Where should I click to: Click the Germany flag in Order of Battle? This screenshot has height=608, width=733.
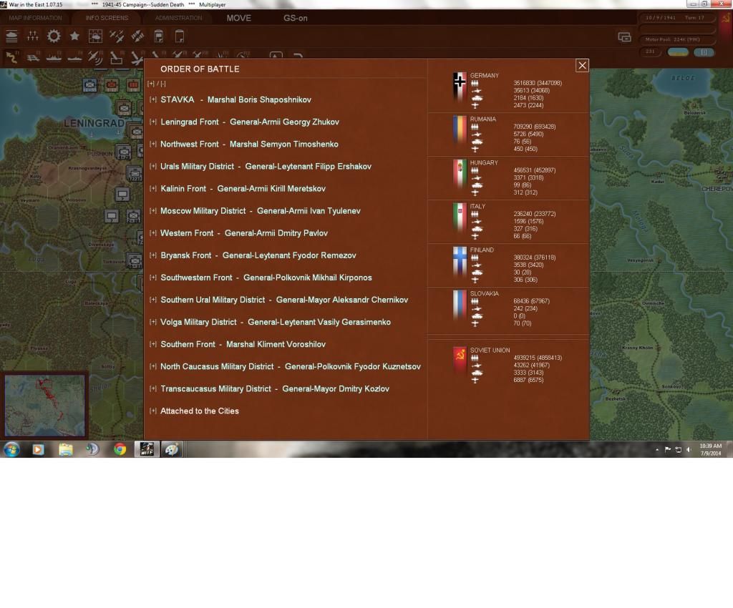click(x=460, y=87)
